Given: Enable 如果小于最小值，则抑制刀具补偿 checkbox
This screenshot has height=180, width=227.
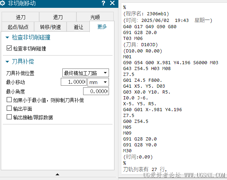Looking at the screenshot, I should tap(9, 100).
